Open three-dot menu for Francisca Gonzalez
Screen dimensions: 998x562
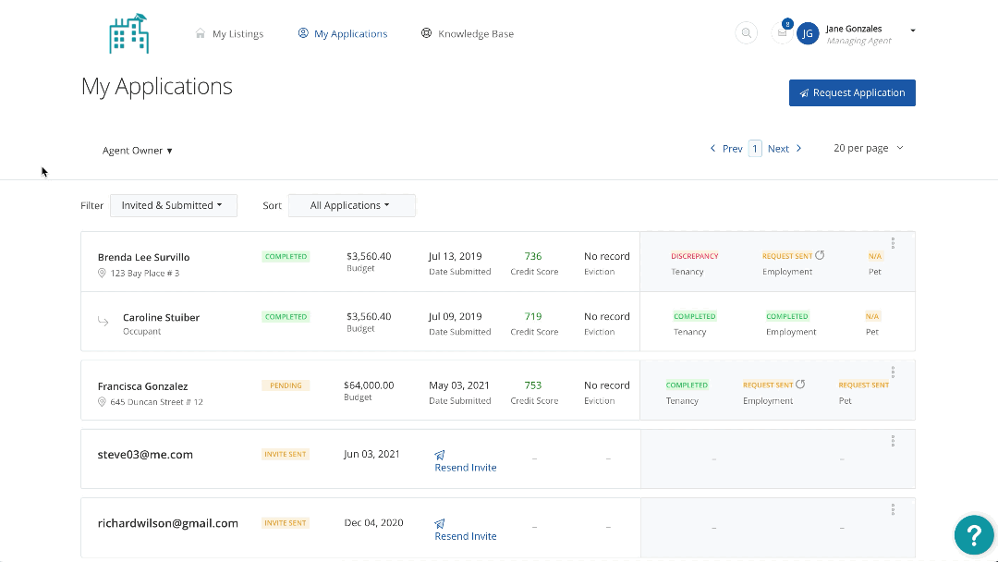(x=893, y=372)
